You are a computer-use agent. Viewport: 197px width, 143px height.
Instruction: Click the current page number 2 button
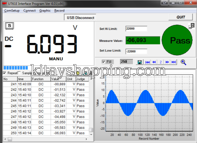pos(161,62)
